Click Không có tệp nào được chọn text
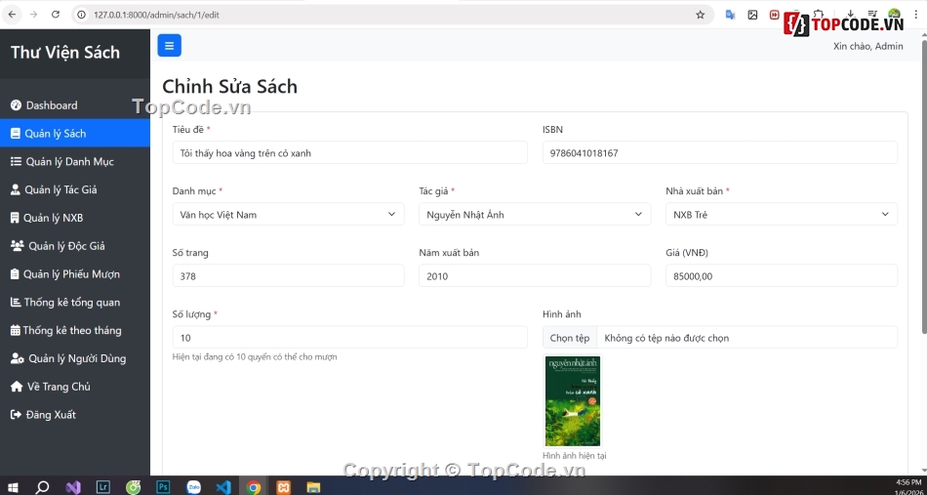927x495 pixels. (x=666, y=338)
